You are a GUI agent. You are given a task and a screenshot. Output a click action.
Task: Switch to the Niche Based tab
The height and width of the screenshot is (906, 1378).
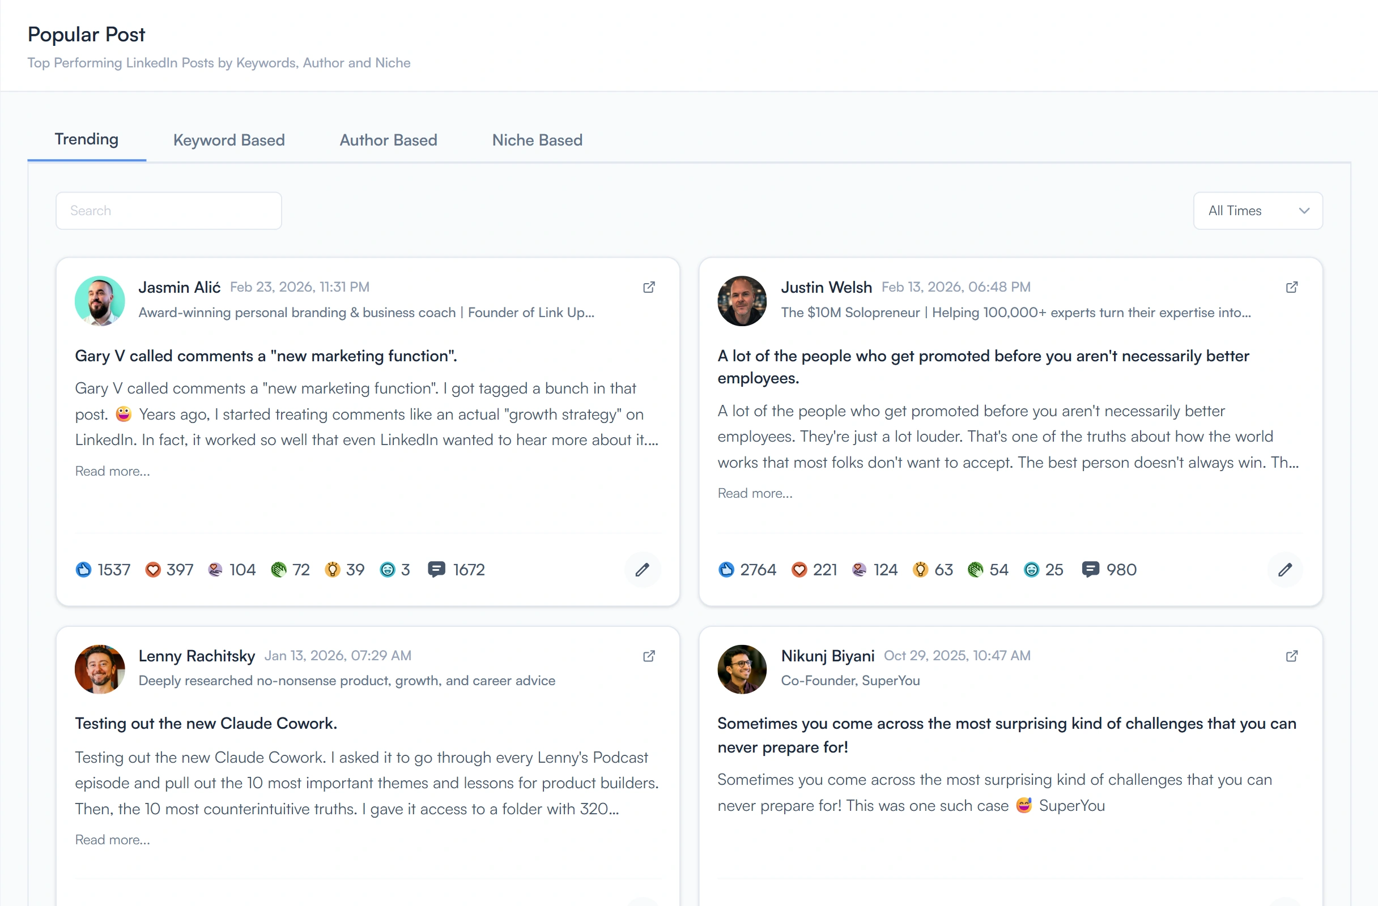(x=537, y=140)
